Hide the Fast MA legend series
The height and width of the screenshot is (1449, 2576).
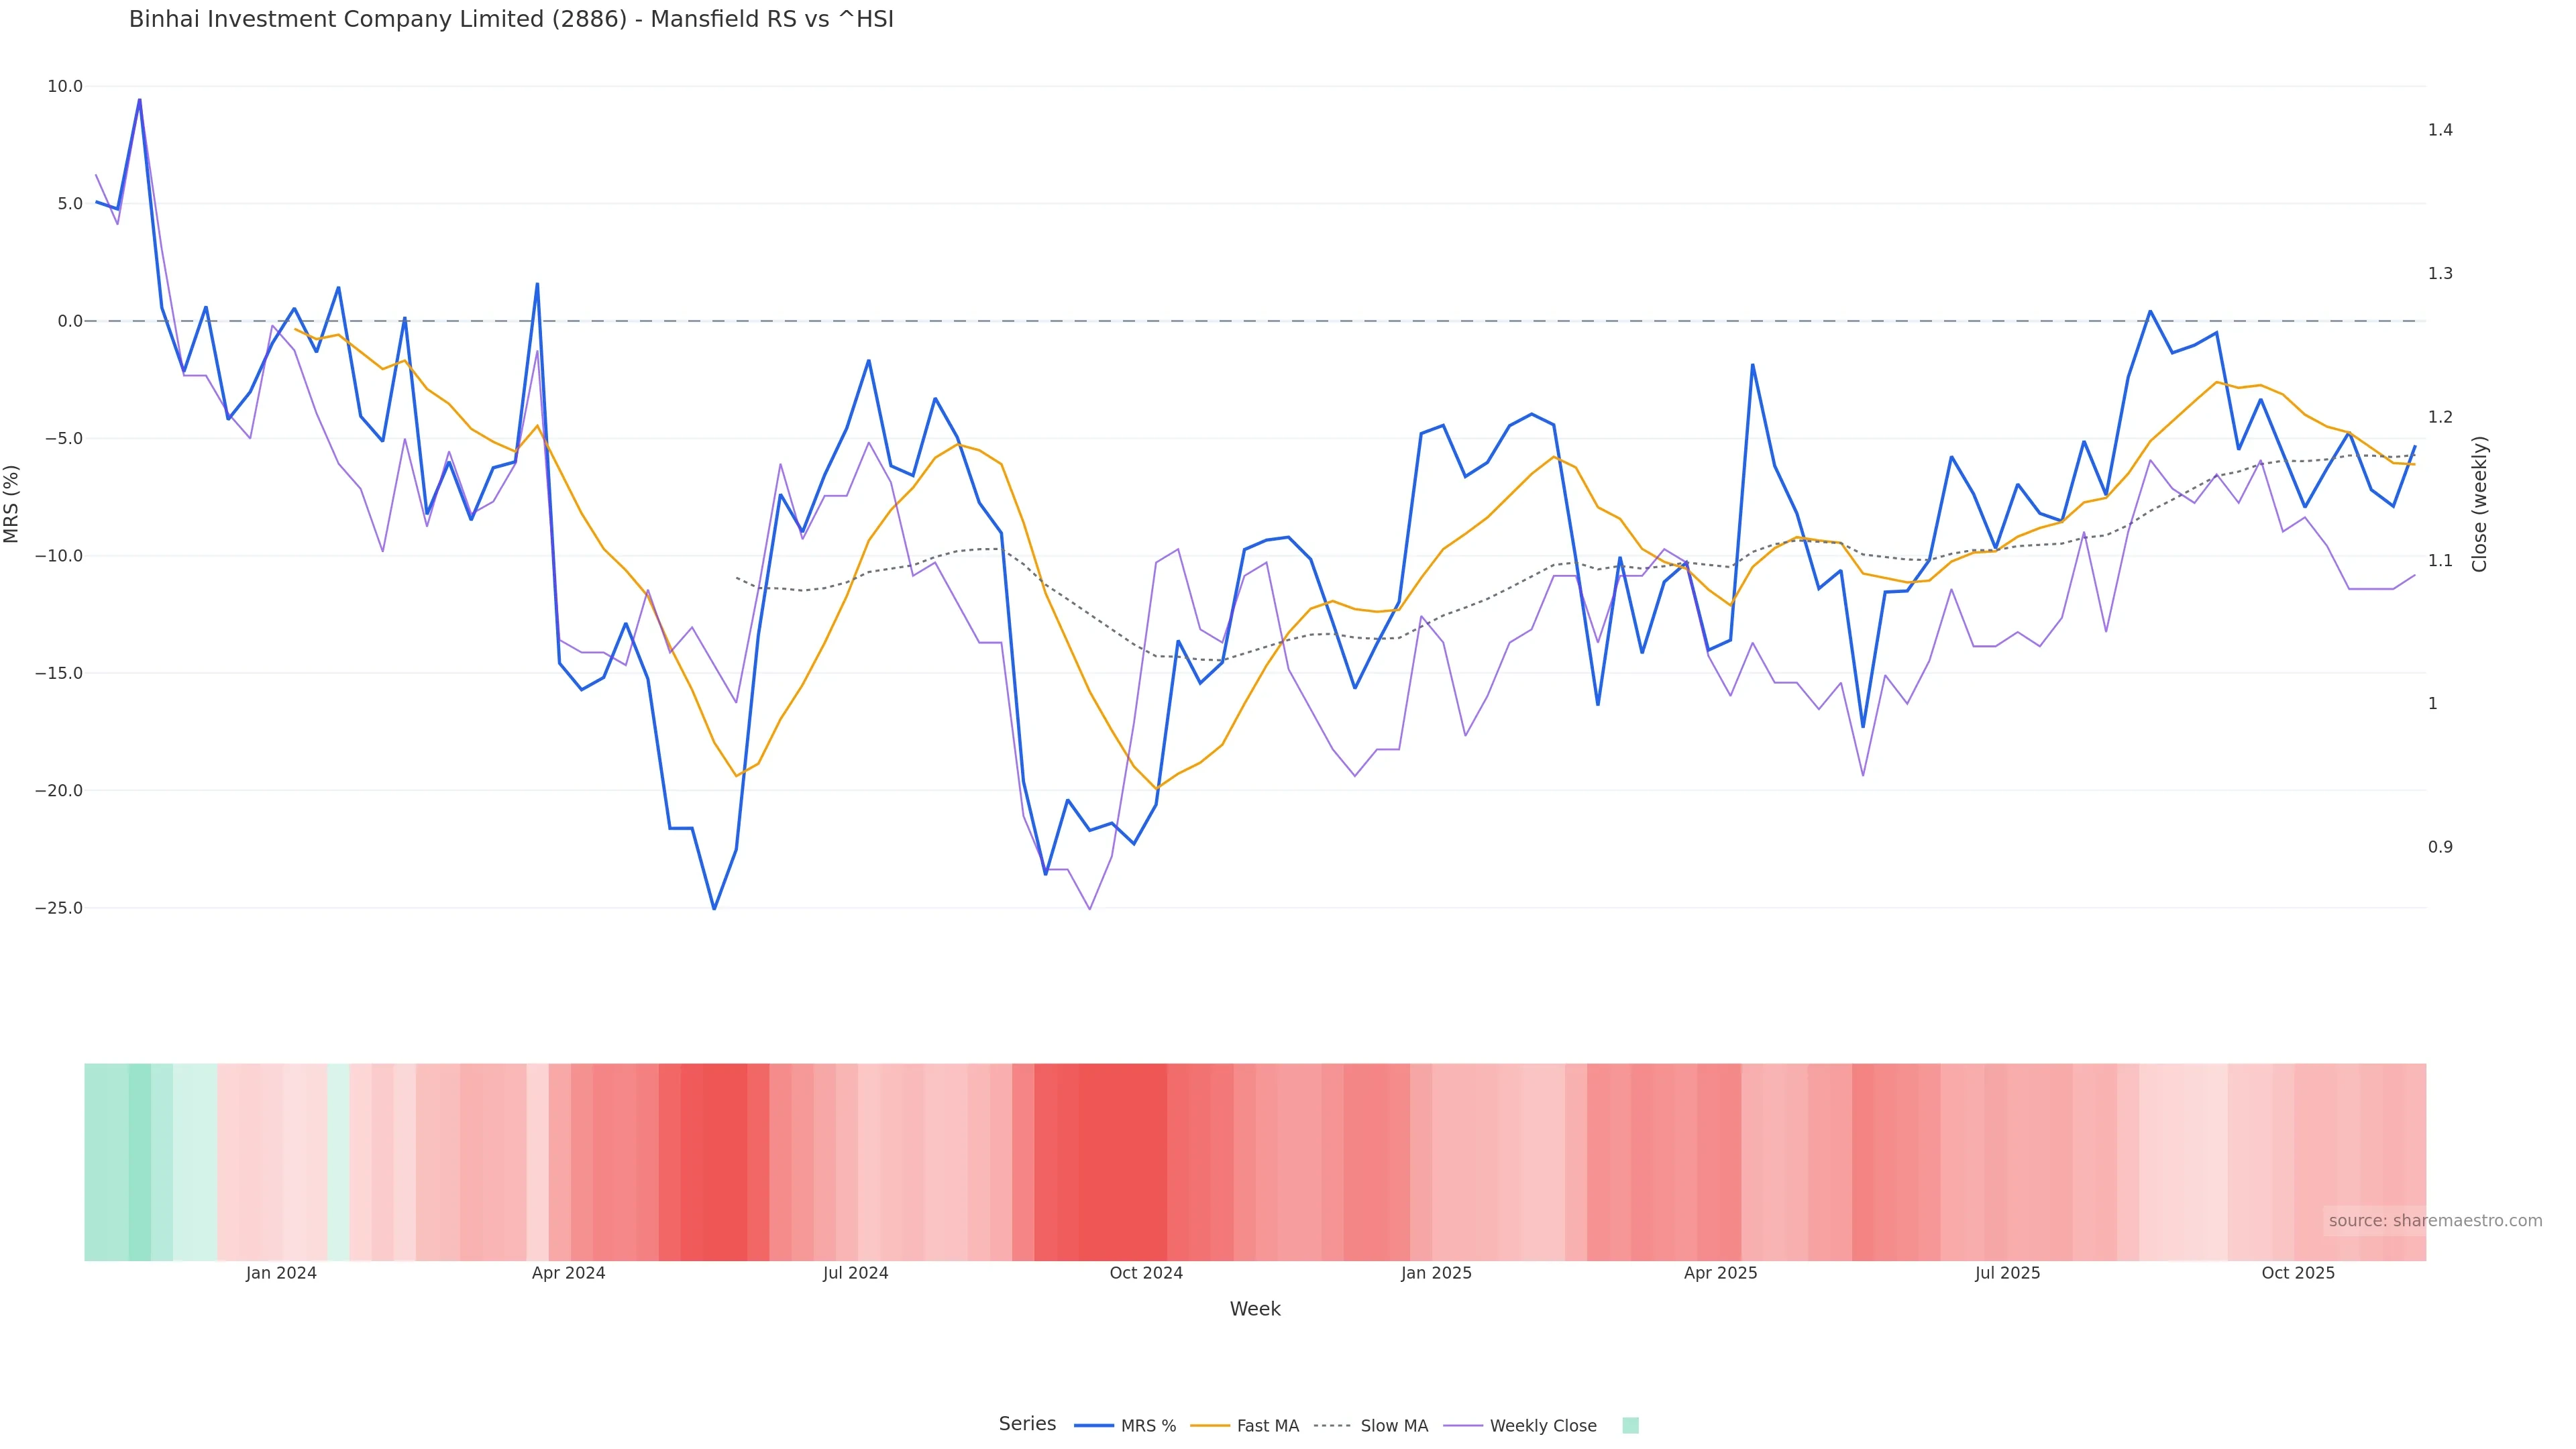1267,1426
